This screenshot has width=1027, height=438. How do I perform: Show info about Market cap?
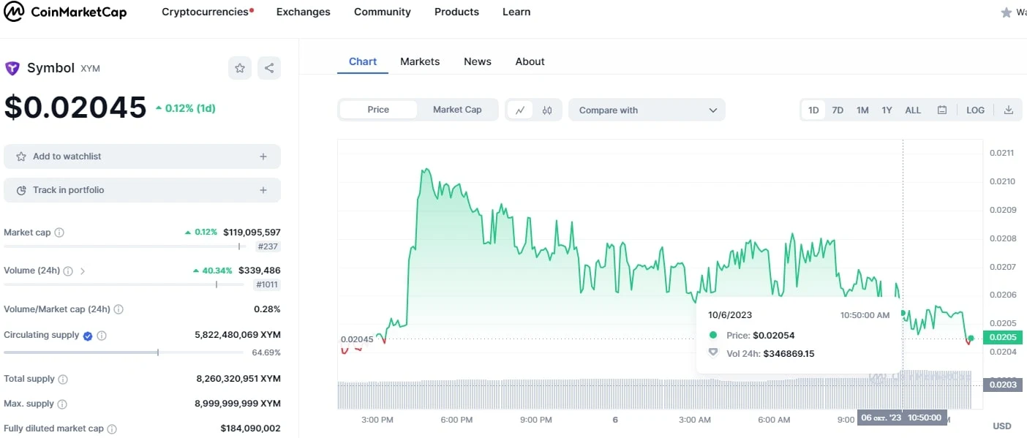pyautogui.click(x=59, y=233)
